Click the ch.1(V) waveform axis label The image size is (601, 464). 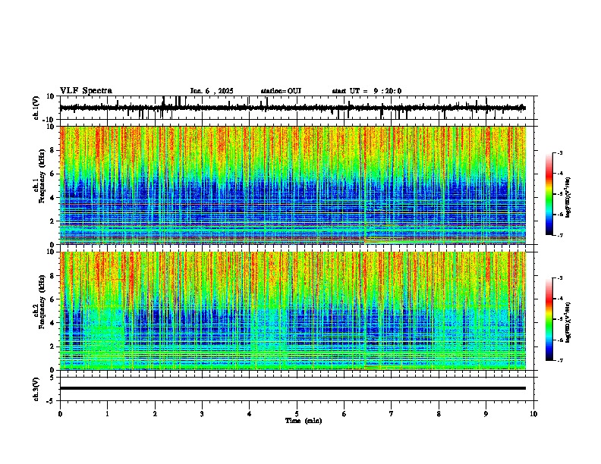pos(36,108)
